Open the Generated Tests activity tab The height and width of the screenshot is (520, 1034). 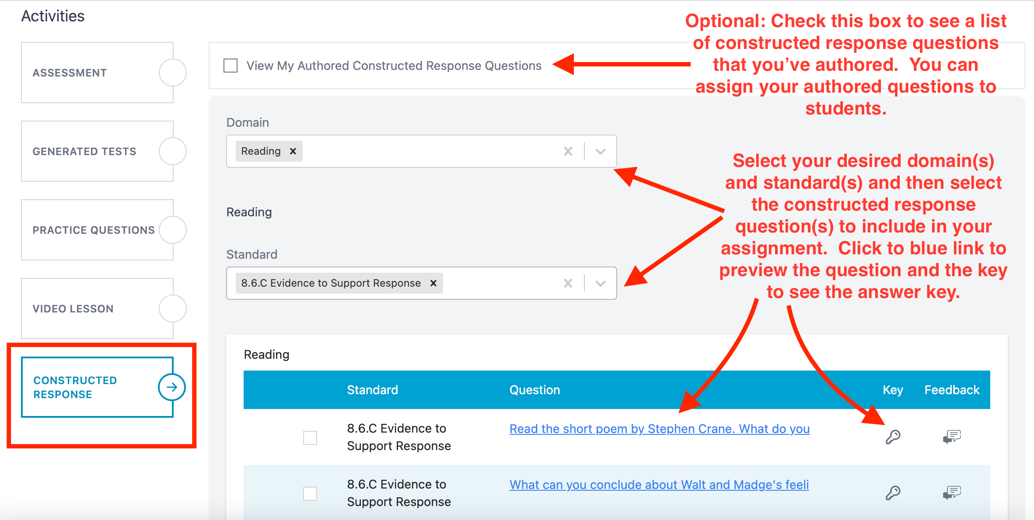coord(98,151)
